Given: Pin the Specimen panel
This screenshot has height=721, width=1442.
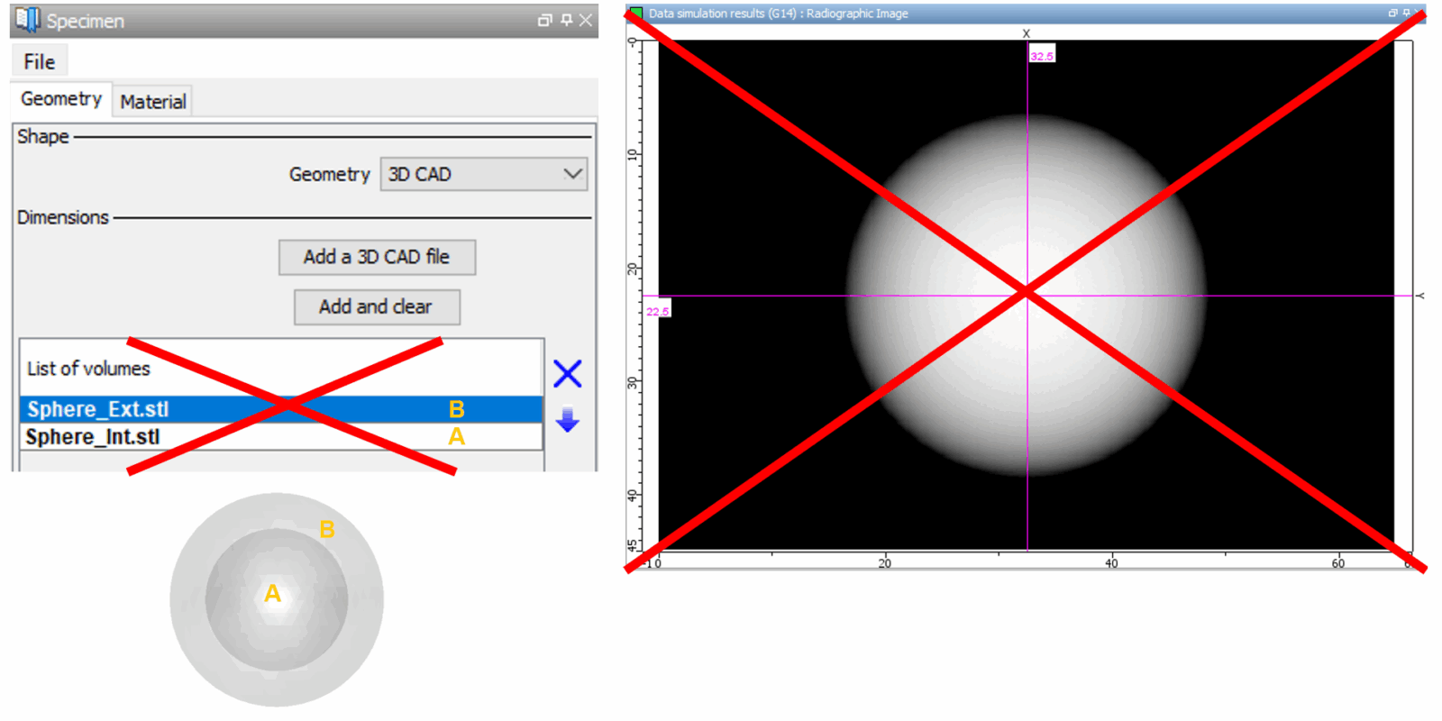Looking at the screenshot, I should click(x=566, y=20).
